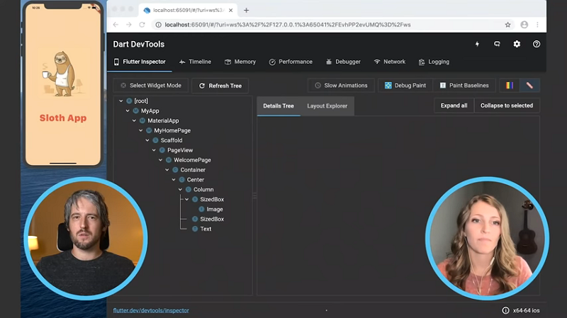Select the Container tree item
This screenshot has width=567, height=318.
(x=193, y=169)
